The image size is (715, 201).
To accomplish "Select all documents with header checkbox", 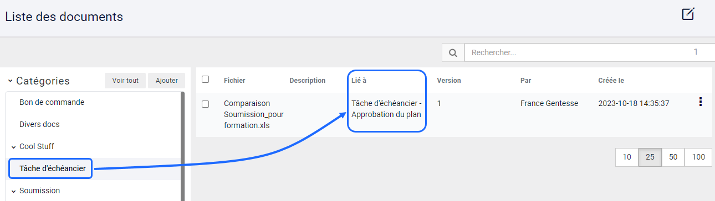I will (205, 80).
